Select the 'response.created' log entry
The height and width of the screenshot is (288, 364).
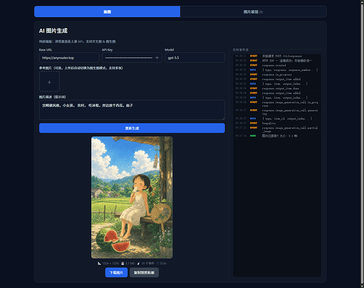click(x=277, y=66)
